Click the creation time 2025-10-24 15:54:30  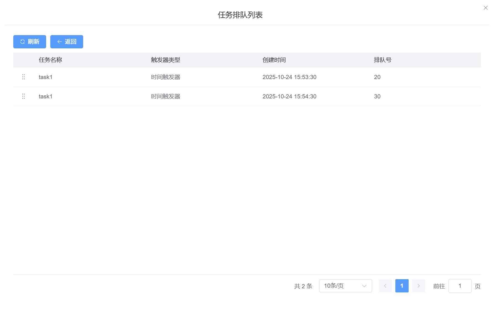pos(289,96)
